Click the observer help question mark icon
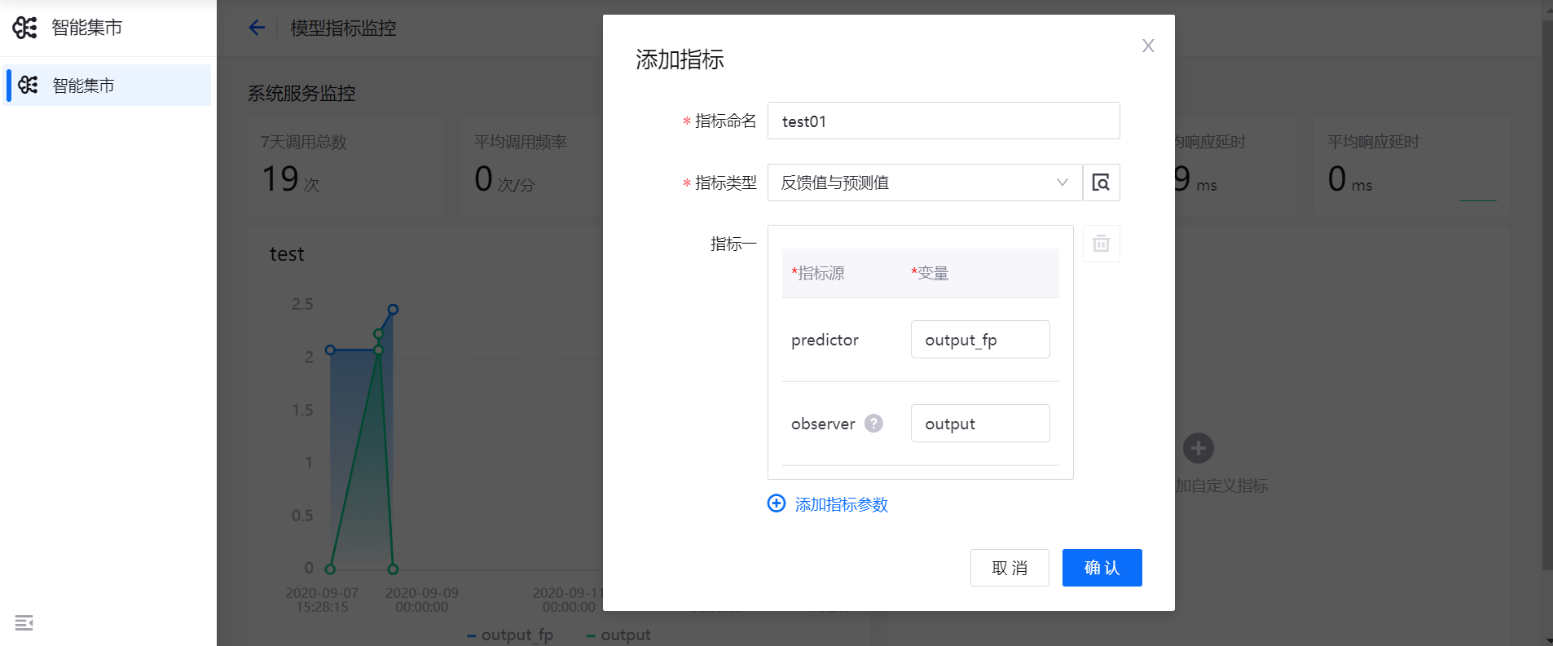Screen dimensions: 1553x646 pyautogui.click(x=873, y=424)
